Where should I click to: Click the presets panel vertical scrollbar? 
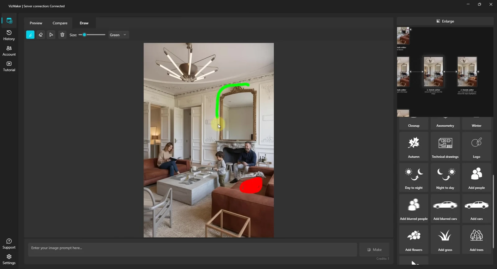click(x=493, y=211)
